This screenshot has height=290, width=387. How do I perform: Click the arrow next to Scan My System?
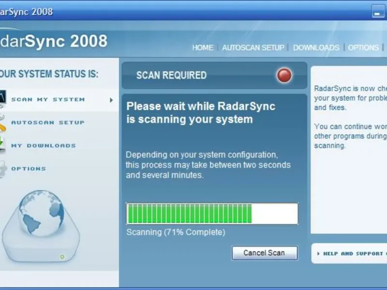[x=111, y=100]
